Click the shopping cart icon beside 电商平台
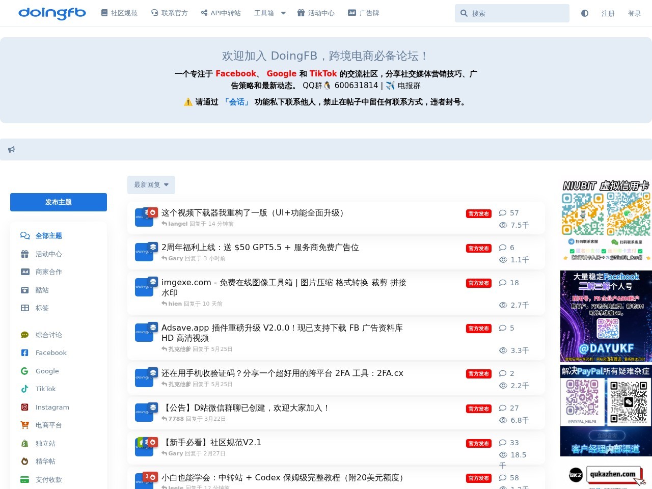Viewport: 652px width, 489px height. pyautogui.click(x=24, y=425)
